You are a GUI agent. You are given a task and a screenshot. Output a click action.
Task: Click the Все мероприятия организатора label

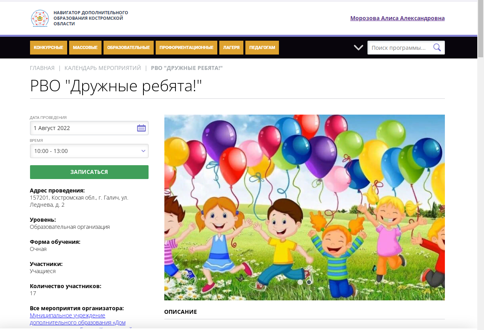click(x=77, y=308)
